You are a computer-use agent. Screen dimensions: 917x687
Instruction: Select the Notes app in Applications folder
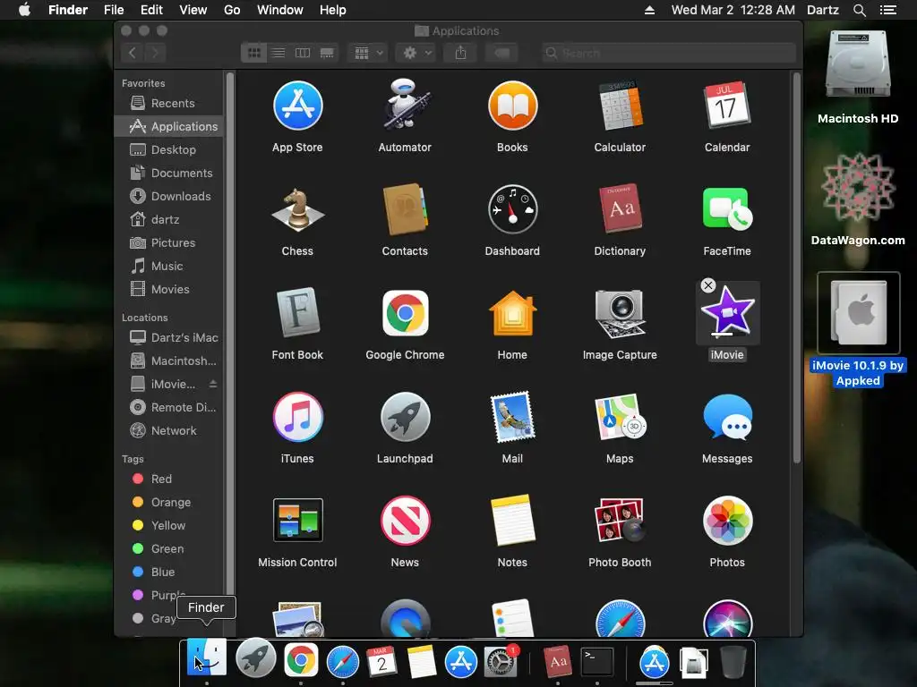[512, 520]
